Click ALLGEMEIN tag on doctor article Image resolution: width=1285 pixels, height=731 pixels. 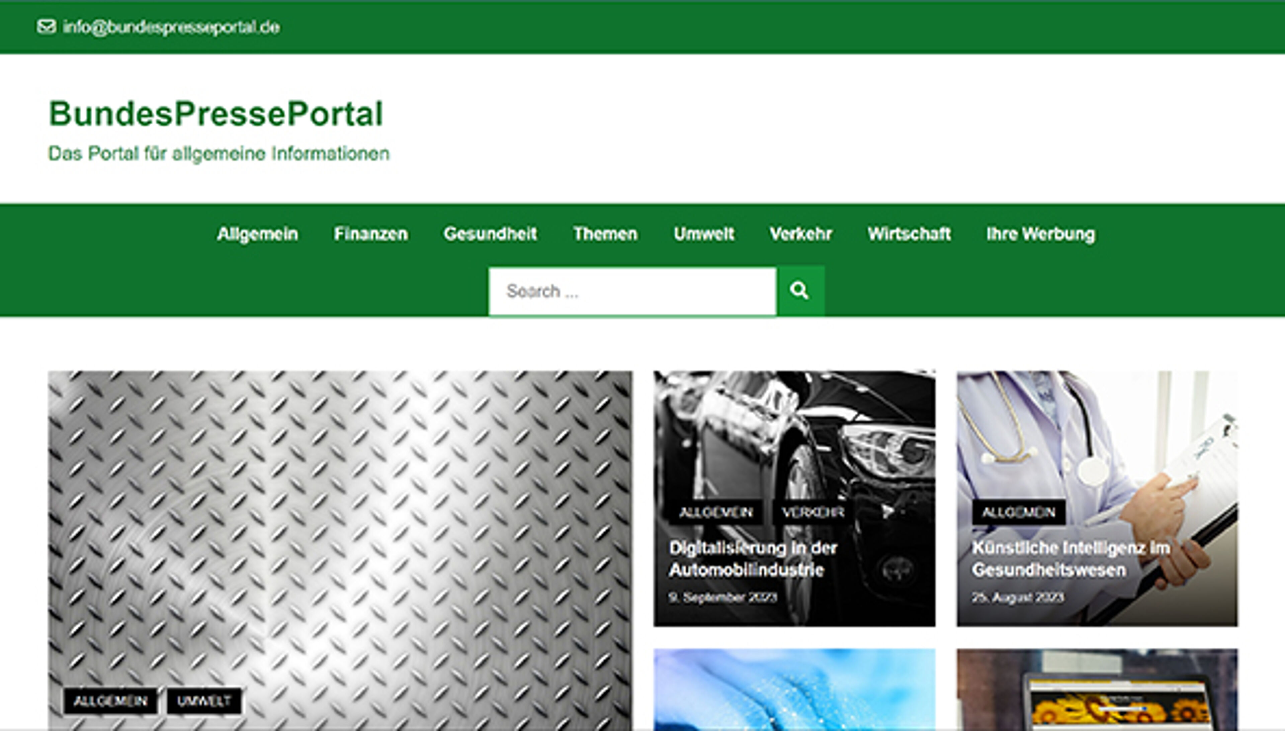click(x=1018, y=512)
